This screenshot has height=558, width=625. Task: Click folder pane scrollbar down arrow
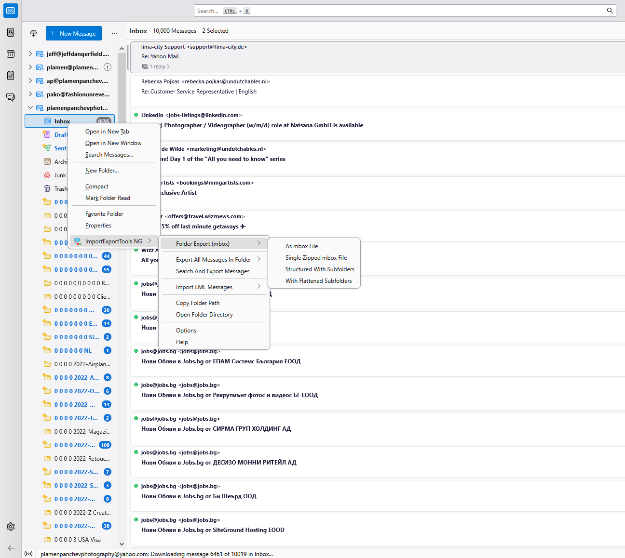click(x=122, y=544)
